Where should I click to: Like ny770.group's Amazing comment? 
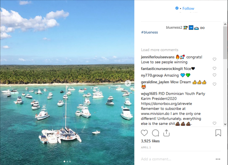[x=214, y=75]
